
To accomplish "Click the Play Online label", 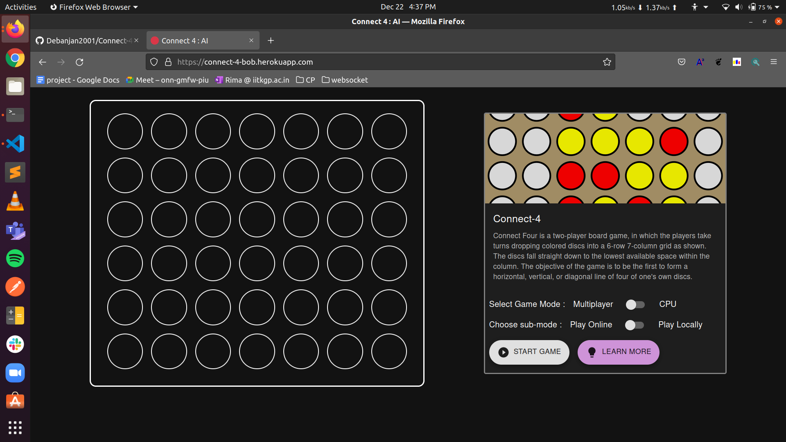I will pos(591,325).
